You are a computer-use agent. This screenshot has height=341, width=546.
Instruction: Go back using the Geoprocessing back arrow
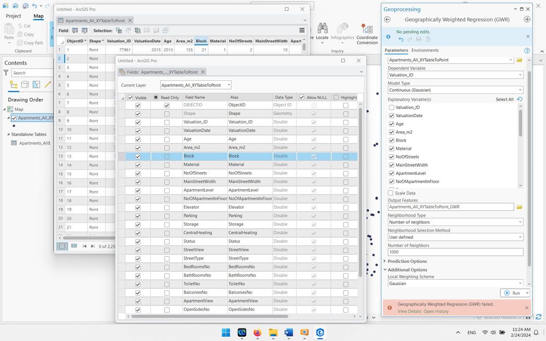(387, 19)
